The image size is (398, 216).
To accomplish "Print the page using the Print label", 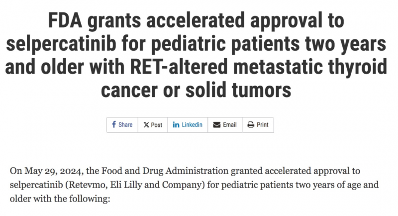I will [x=263, y=124].
